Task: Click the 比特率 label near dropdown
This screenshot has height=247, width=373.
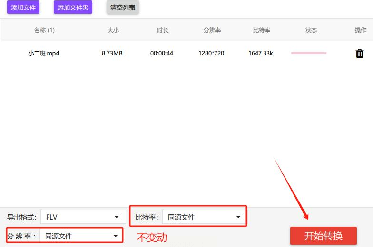Action: (147, 217)
